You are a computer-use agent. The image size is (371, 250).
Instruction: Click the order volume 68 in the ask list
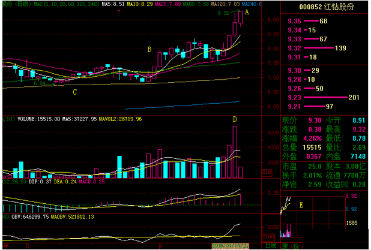(x=323, y=21)
